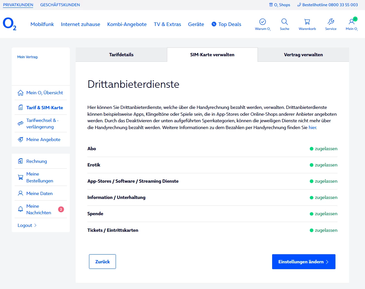Viewport: 365px width, 289px height.
Task: Click Information / Unterhaltung category label
Action: coord(116,197)
